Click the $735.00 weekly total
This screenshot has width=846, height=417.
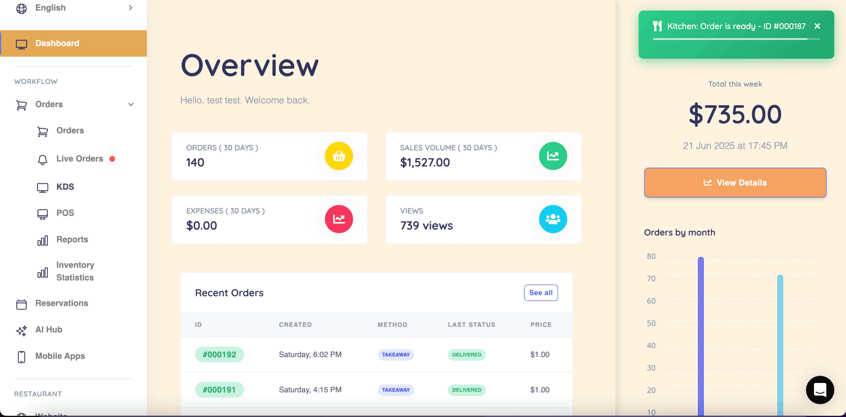[735, 114]
